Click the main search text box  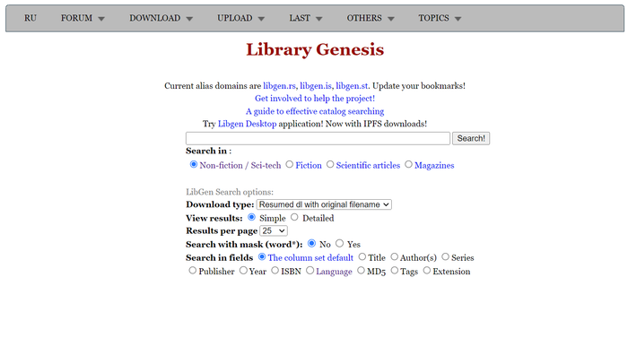[318, 139]
